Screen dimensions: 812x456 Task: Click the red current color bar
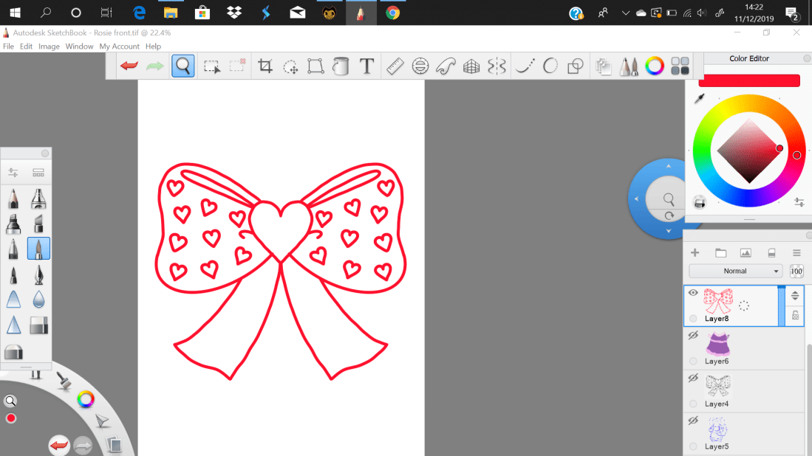(x=748, y=80)
